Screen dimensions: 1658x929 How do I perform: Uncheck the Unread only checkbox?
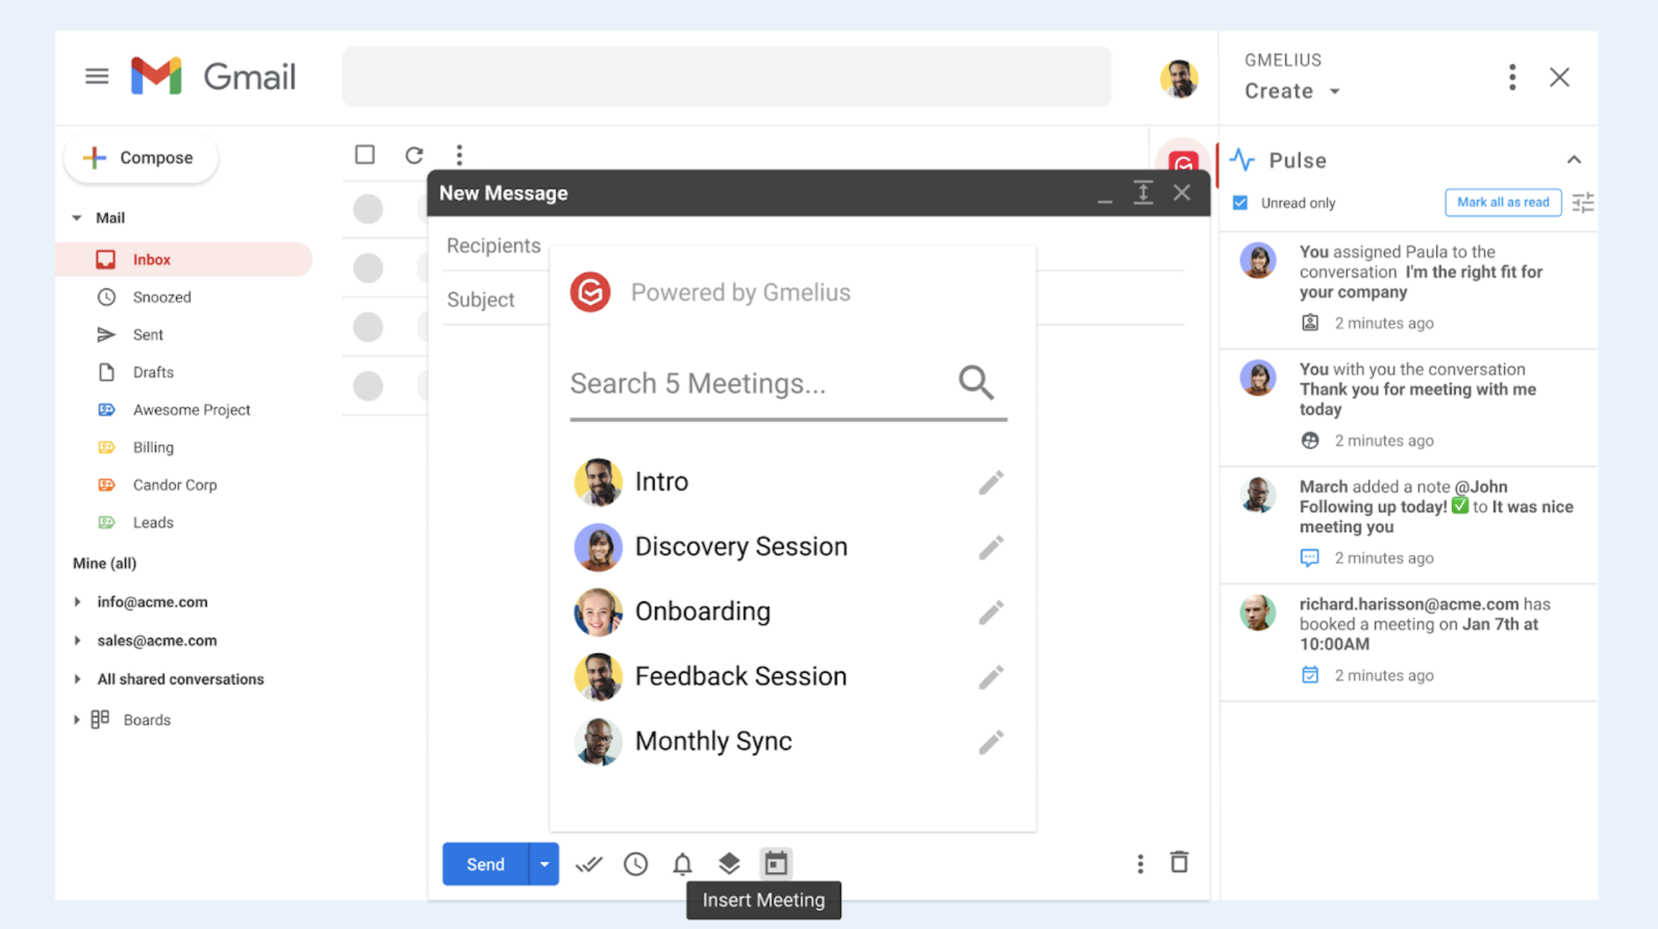pos(1240,203)
